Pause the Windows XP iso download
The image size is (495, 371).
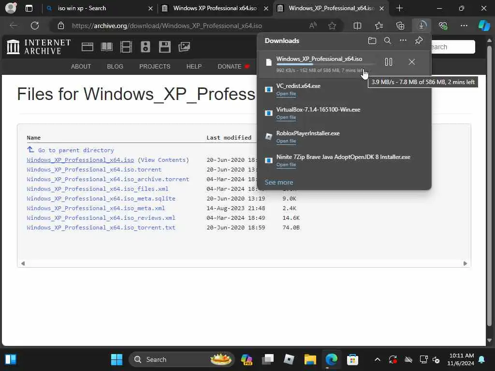coord(389,62)
